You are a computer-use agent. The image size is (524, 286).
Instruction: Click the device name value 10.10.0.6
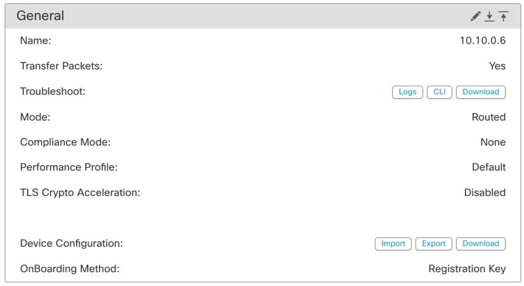(483, 41)
